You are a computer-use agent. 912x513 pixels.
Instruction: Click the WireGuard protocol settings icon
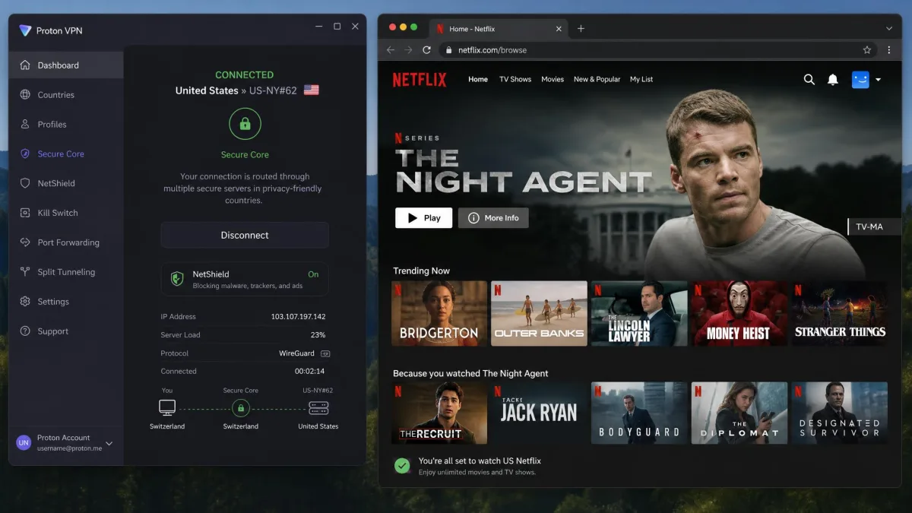coord(325,353)
